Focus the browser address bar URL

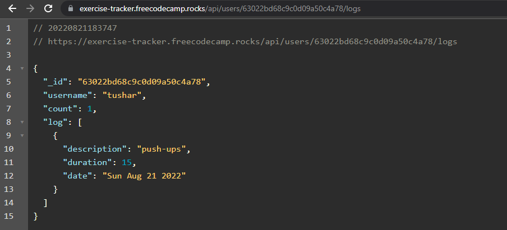220,9
